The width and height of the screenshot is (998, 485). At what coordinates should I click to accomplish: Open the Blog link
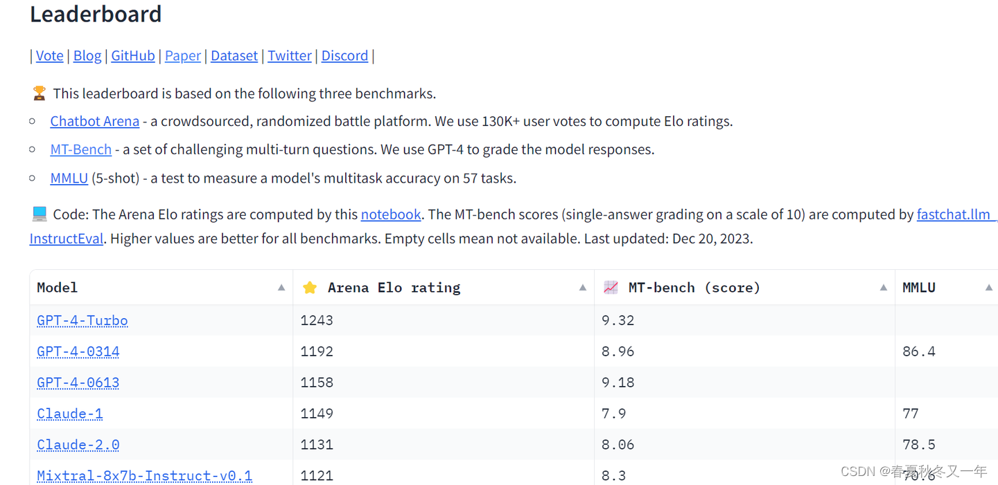point(87,56)
